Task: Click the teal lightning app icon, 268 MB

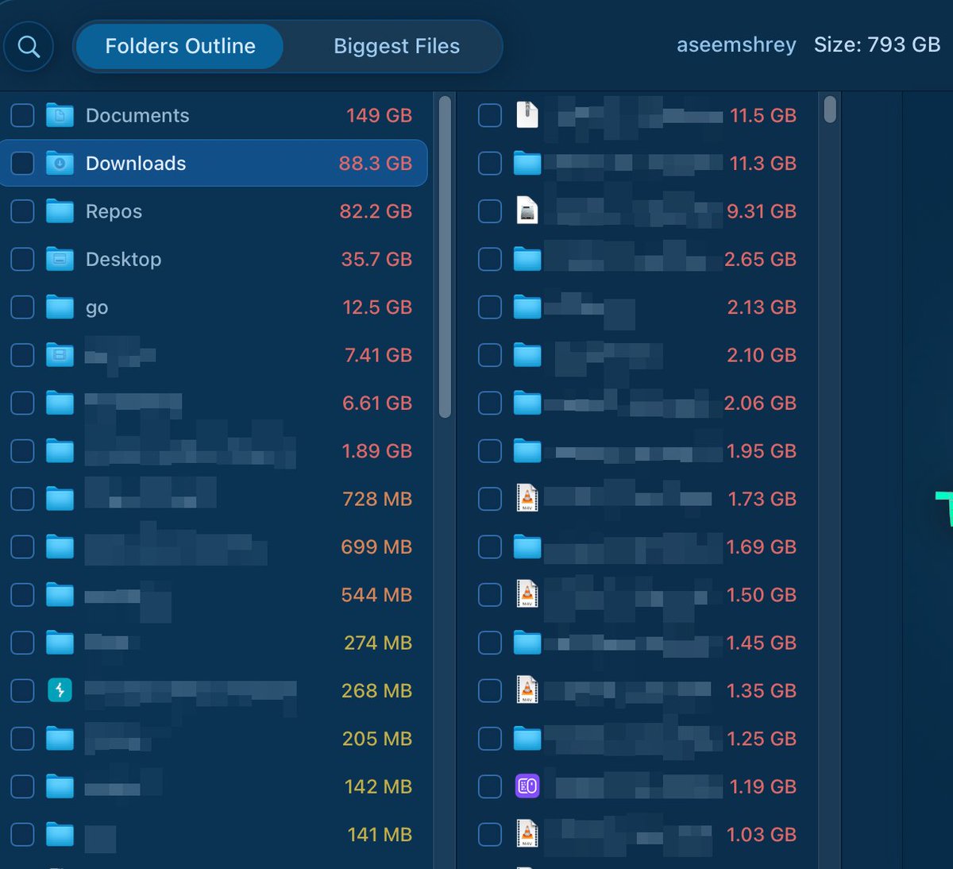Action: [60, 690]
